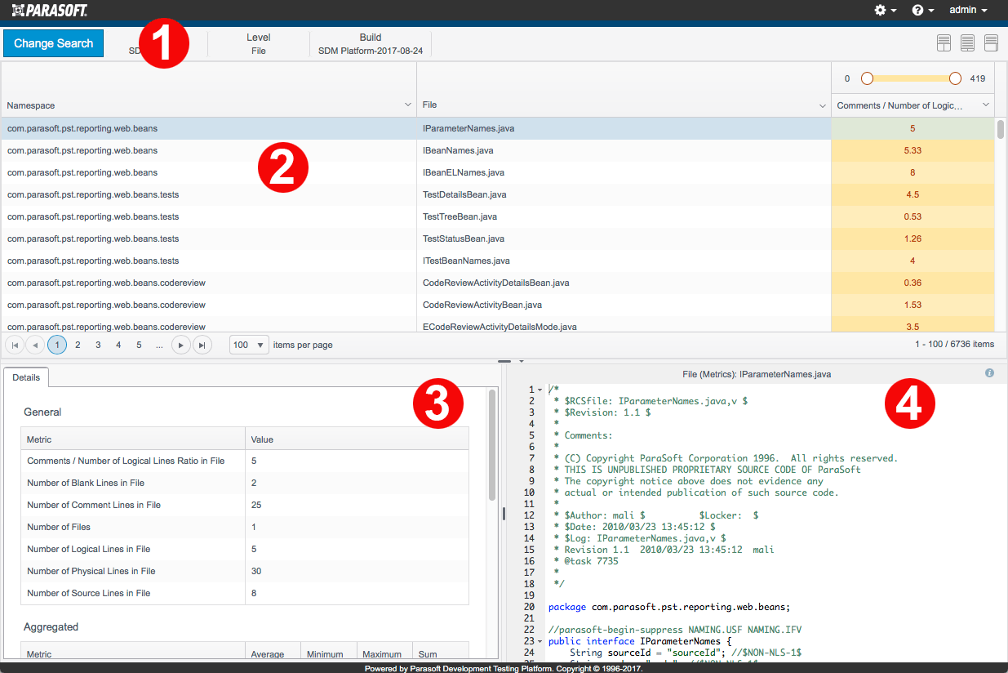The height and width of the screenshot is (673, 1008).
Task: Open the help question mark menu
Action: click(922, 11)
